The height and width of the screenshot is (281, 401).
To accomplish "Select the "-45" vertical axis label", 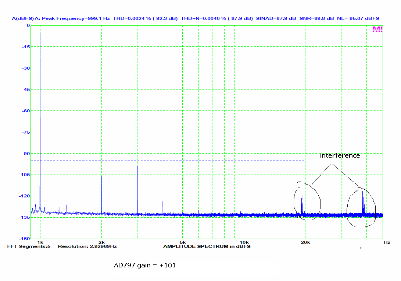I will tap(26, 89).
